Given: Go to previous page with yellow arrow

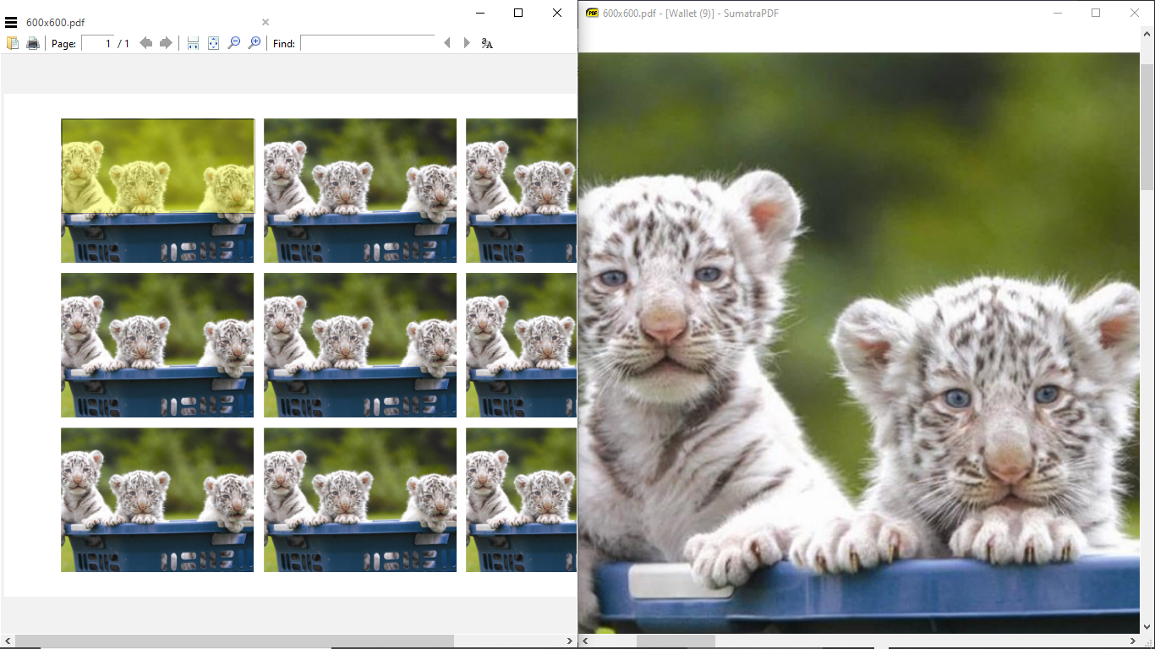Looking at the screenshot, I should pos(146,42).
